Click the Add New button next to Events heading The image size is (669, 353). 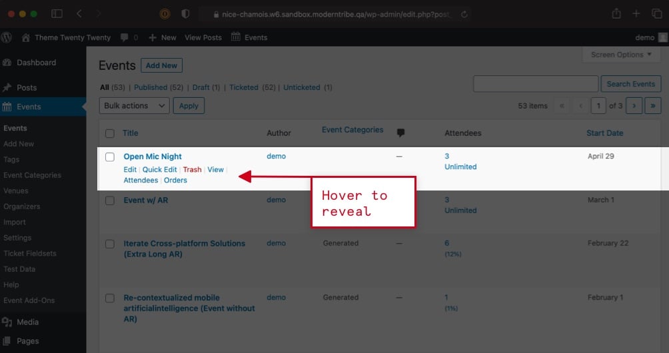coord(161,65)
